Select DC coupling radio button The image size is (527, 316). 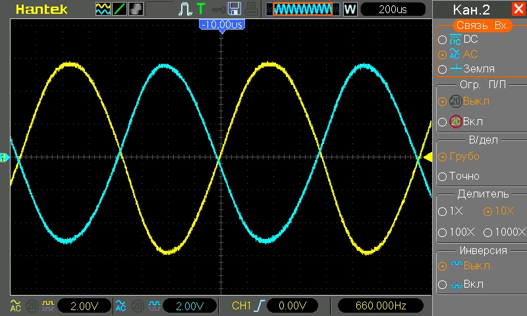pyautogui.click(x=442, y=40)
